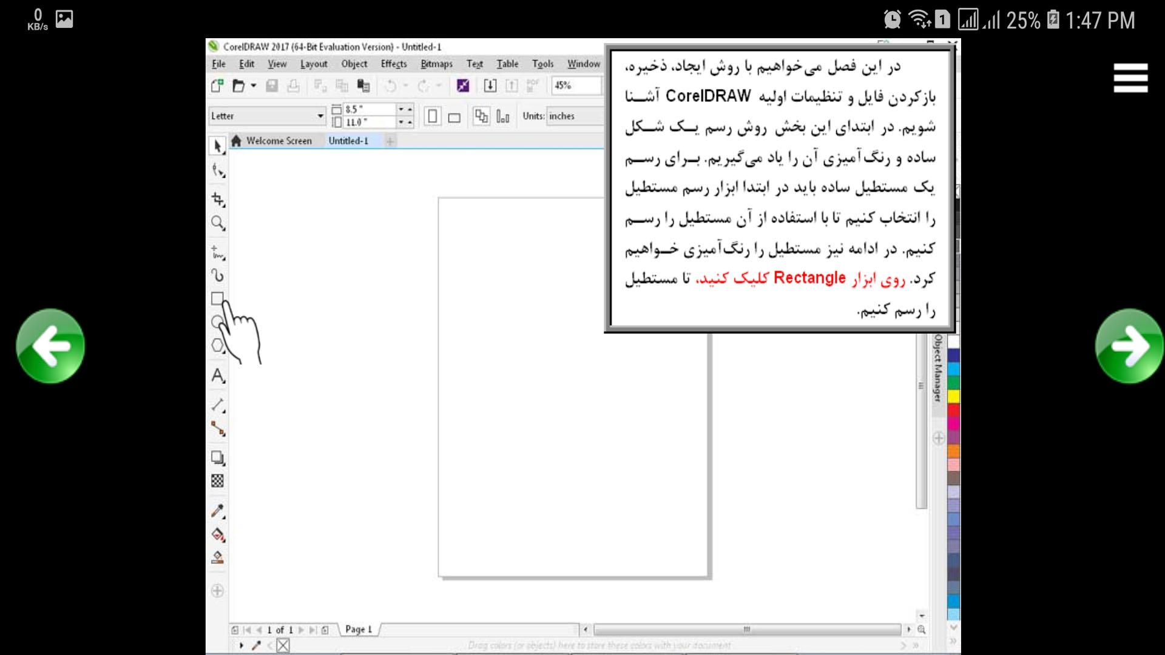Select the Text tool (letter A)
Screen dimensions: 1165x655
coord(218,376)
